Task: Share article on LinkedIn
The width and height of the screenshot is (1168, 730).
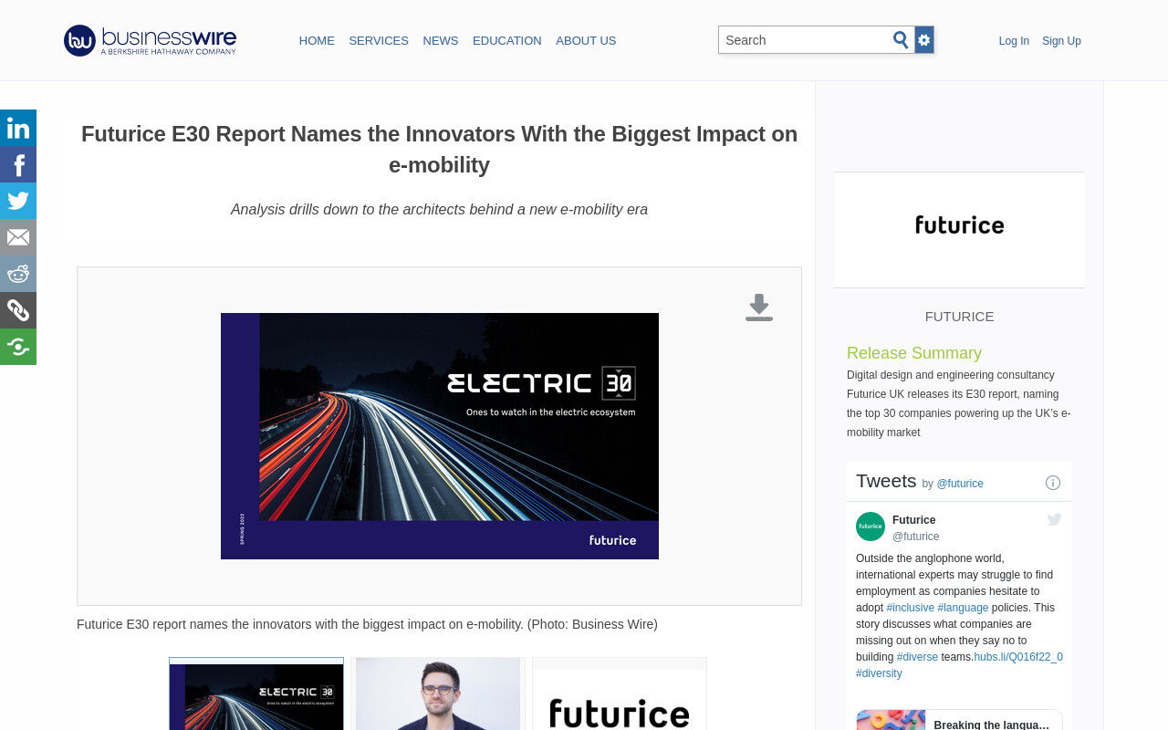Action: click(x=18, y=128)
